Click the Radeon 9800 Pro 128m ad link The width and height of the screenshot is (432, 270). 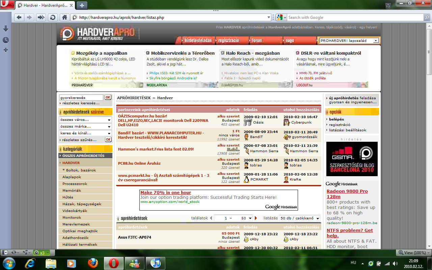pyautogui.click(x=347, y=194)
